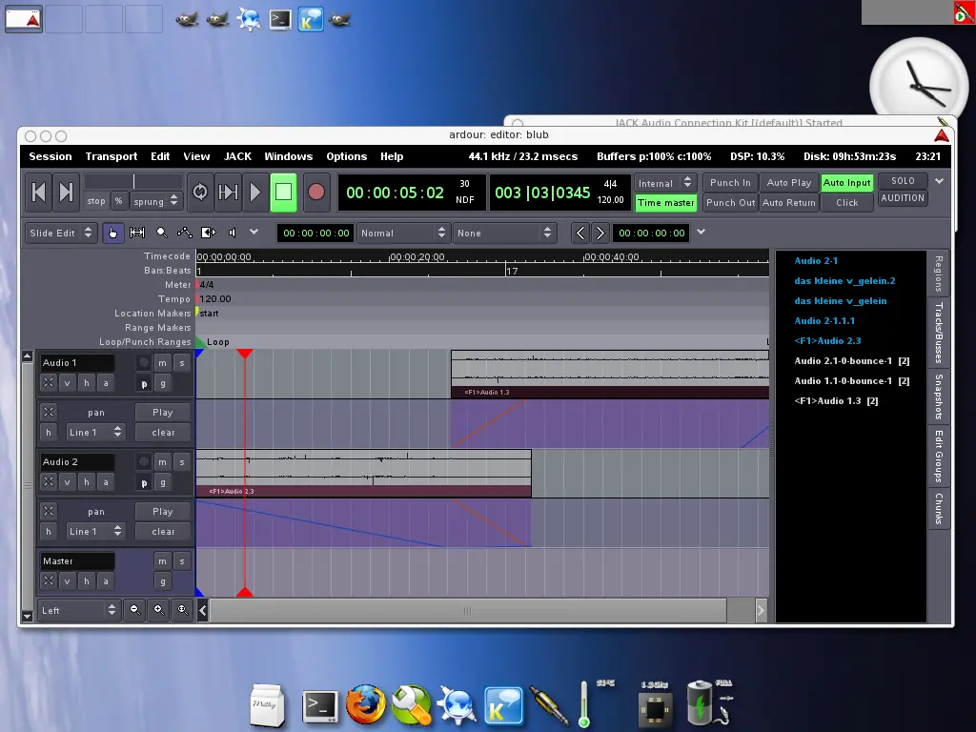Switch to the Snapshots tab

(x=939, y=396)
